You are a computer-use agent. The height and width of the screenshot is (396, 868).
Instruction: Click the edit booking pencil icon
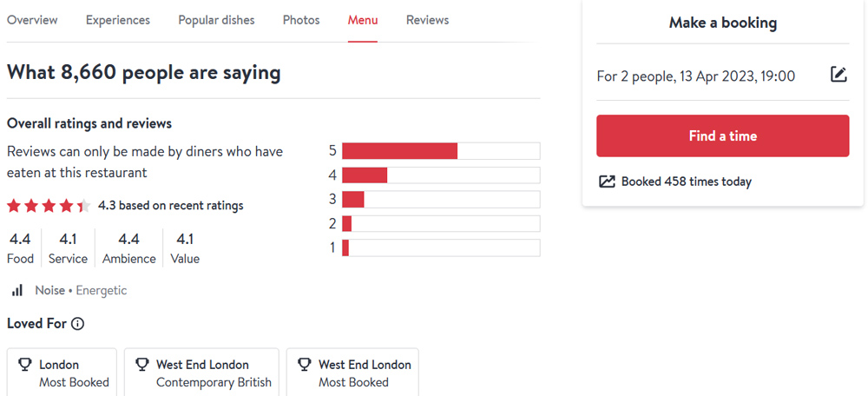tap(838, 76)
